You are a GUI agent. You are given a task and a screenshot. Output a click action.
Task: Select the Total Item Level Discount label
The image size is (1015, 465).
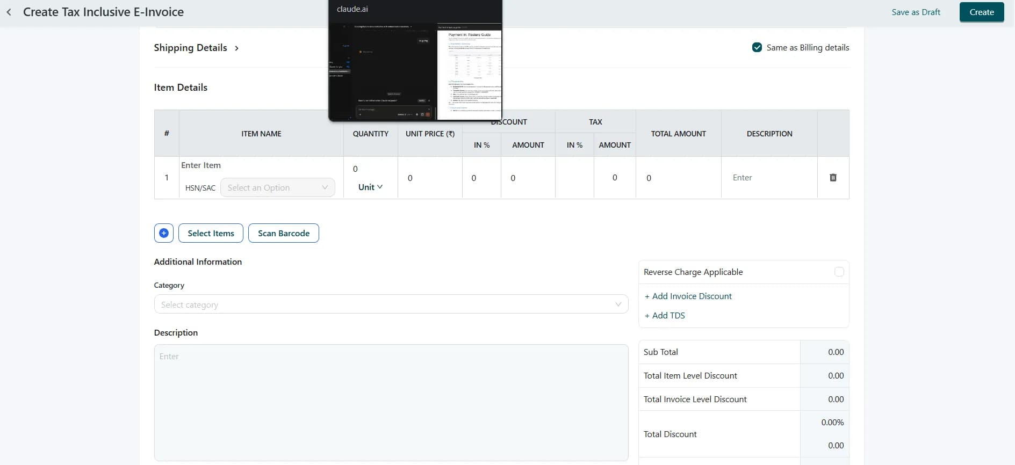pyautogui.click(x=690, y=375)
